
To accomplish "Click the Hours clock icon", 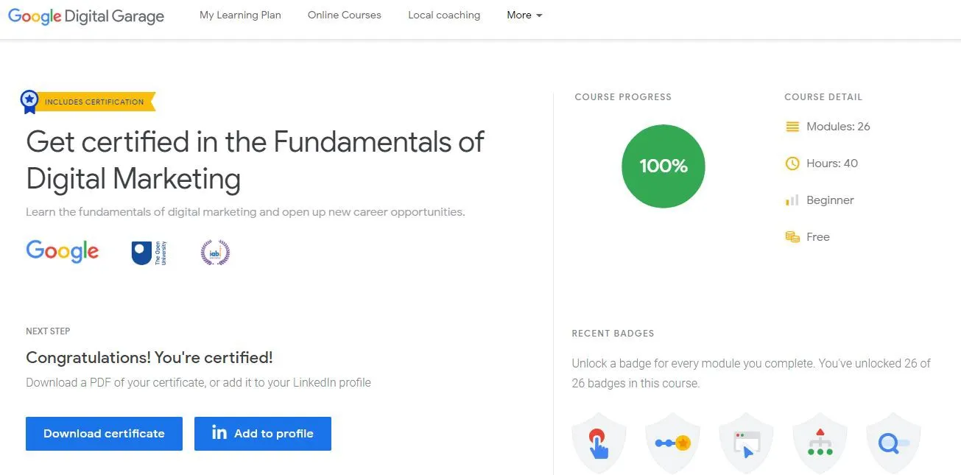I will point(792,163).
